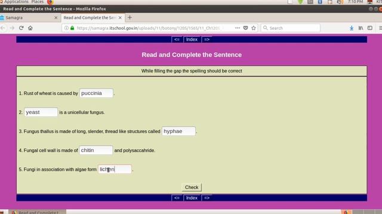Image resolution: width=382 pixels, height=214 pixels.
Task: Click text 'is a unicellular fungus.'
Action: pyautogui.click(x=82, y=112)
